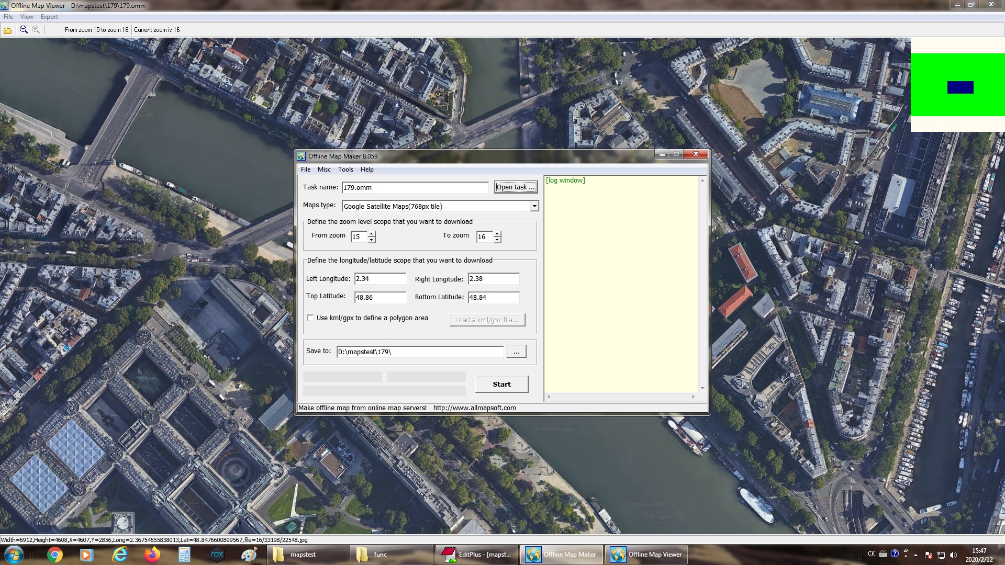
Task: Open Map Viewer File menu
Action: pos(8,17)
